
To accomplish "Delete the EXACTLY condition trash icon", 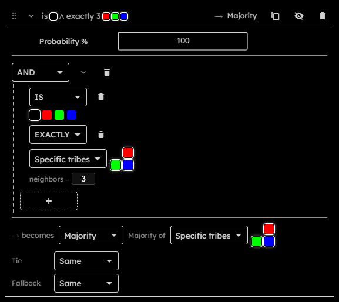I will point(101,135).
